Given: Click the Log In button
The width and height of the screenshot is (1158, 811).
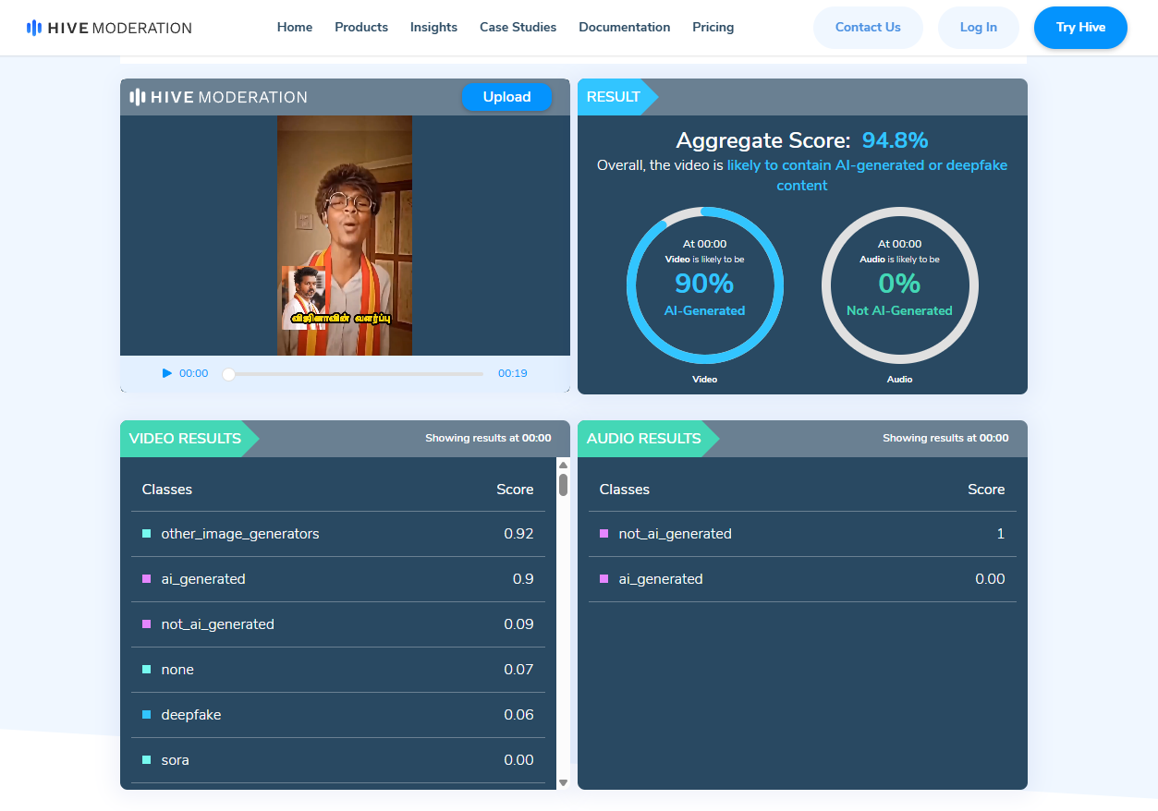Looking at the screenshot, I should (x=978, y=28).
